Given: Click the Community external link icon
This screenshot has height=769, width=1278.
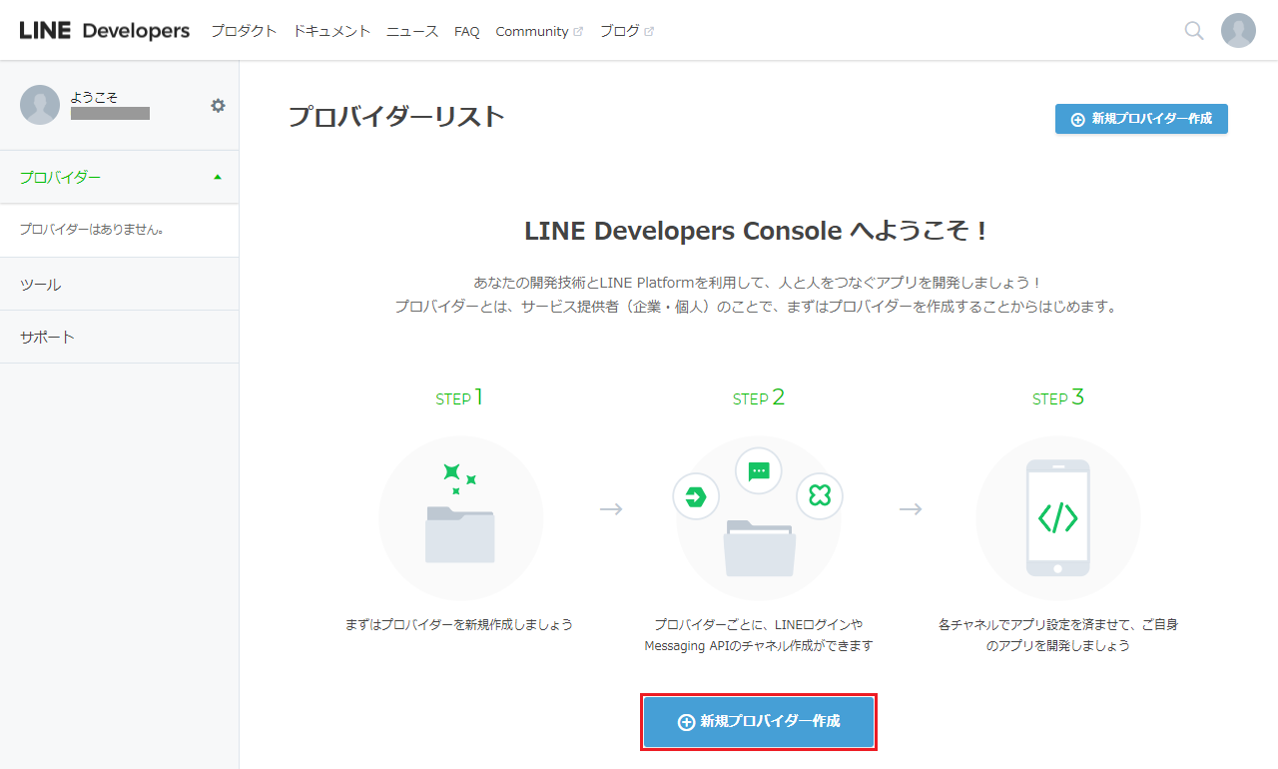Looking at the screenshot, I should 578,32.
